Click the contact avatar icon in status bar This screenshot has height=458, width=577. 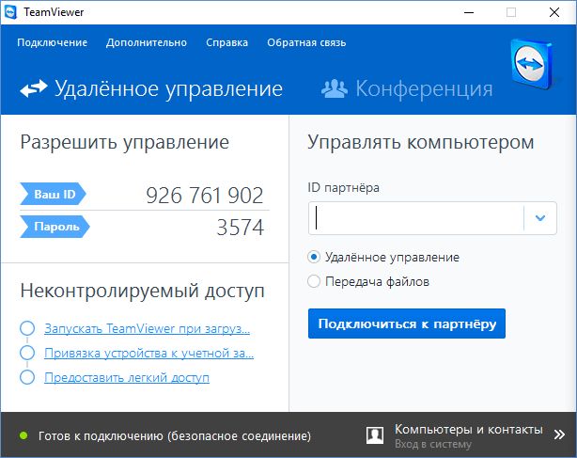pyautogui.click(x=374, y=434)
